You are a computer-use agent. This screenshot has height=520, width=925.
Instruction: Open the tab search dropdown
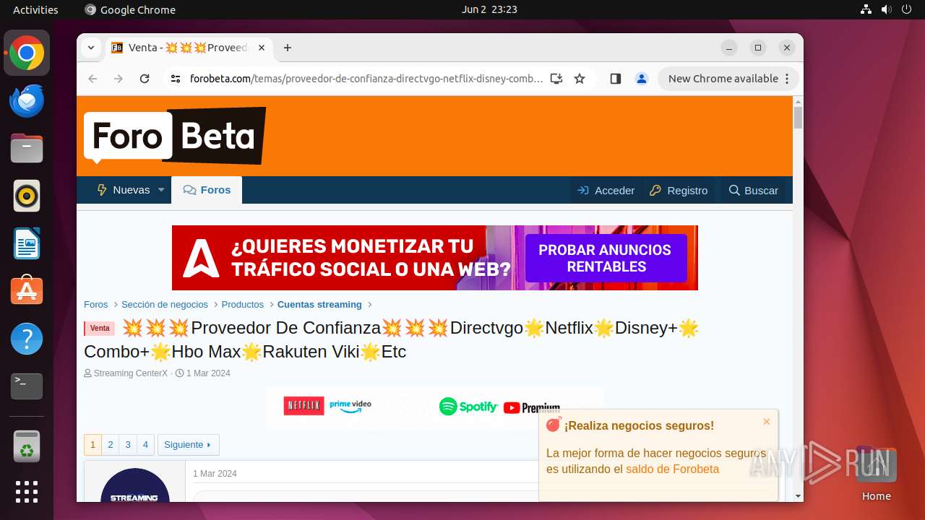click(x=91, y=48)
